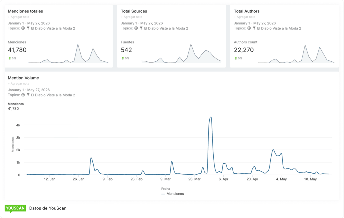Click the pause icon in Total Authors card
Viewport: 344px width, 218px height.
249,28
